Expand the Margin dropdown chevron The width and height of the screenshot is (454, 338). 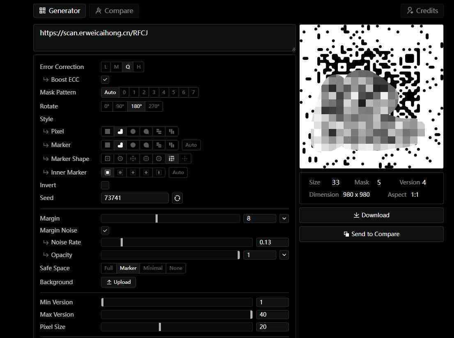(284, 218)
